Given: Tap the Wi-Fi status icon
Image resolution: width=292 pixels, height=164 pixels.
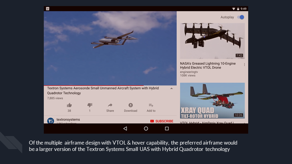Looking at the screenshot, I should (x=234, y=9).
